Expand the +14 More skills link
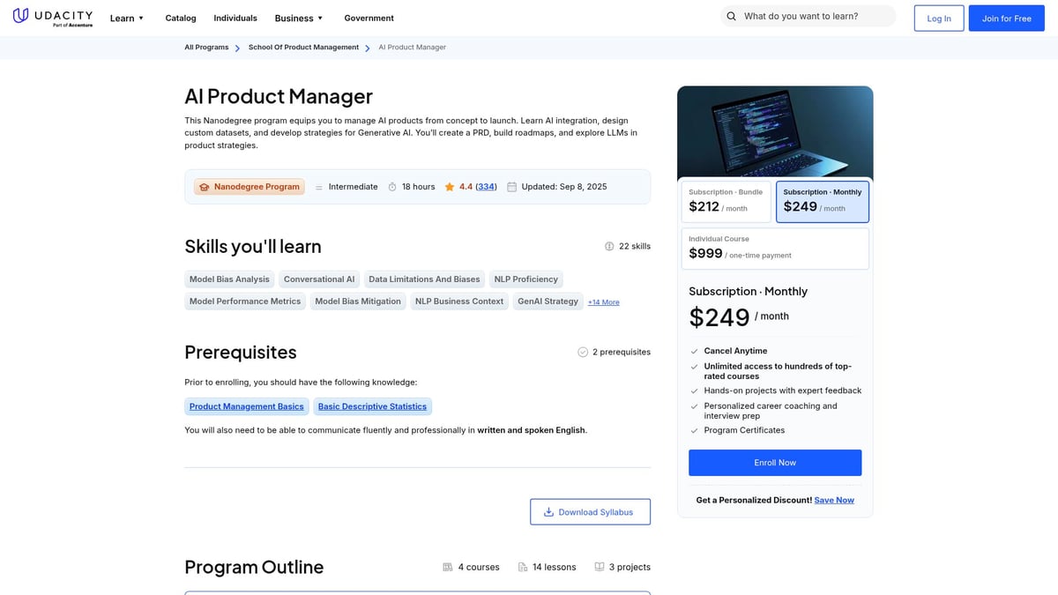The image size is (1058, 595). pos(604,302)
